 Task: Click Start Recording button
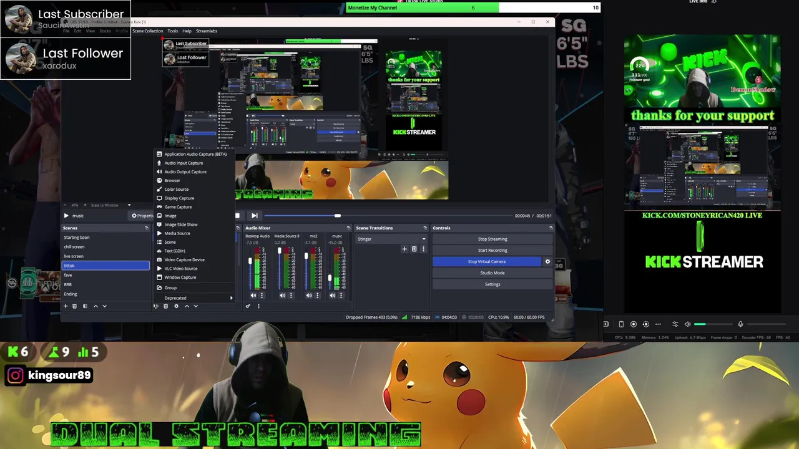[493, 250]
